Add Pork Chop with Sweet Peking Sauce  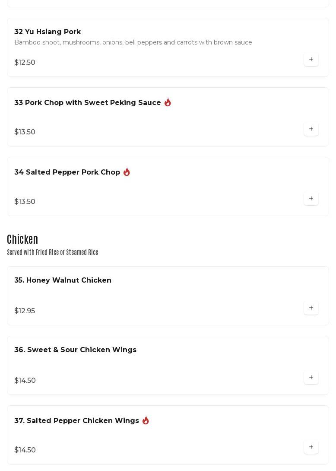(311, 129)
